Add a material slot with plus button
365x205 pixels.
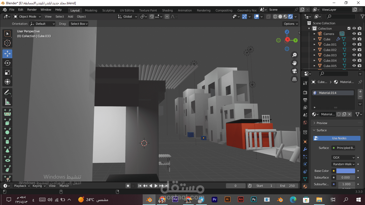coord(360,92)
